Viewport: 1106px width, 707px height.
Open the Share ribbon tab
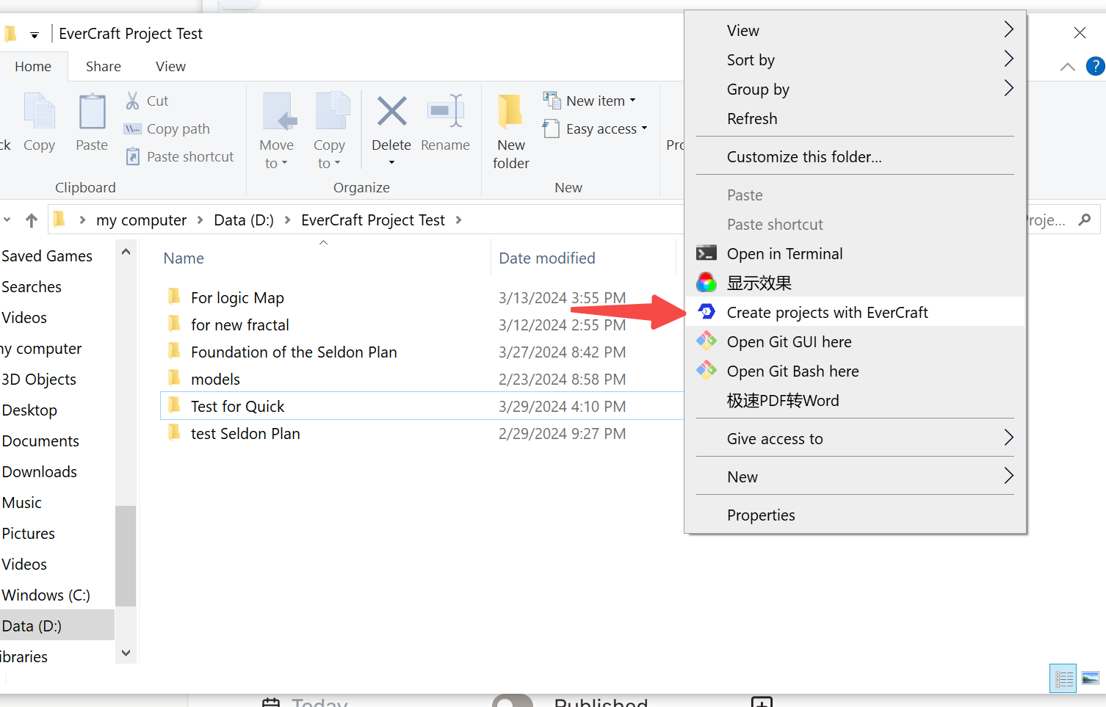click(x=104, y=67)
